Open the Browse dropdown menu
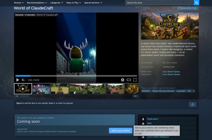Image resolution: width=212 pixels, height=140 pixels. (x=19, y=3)
